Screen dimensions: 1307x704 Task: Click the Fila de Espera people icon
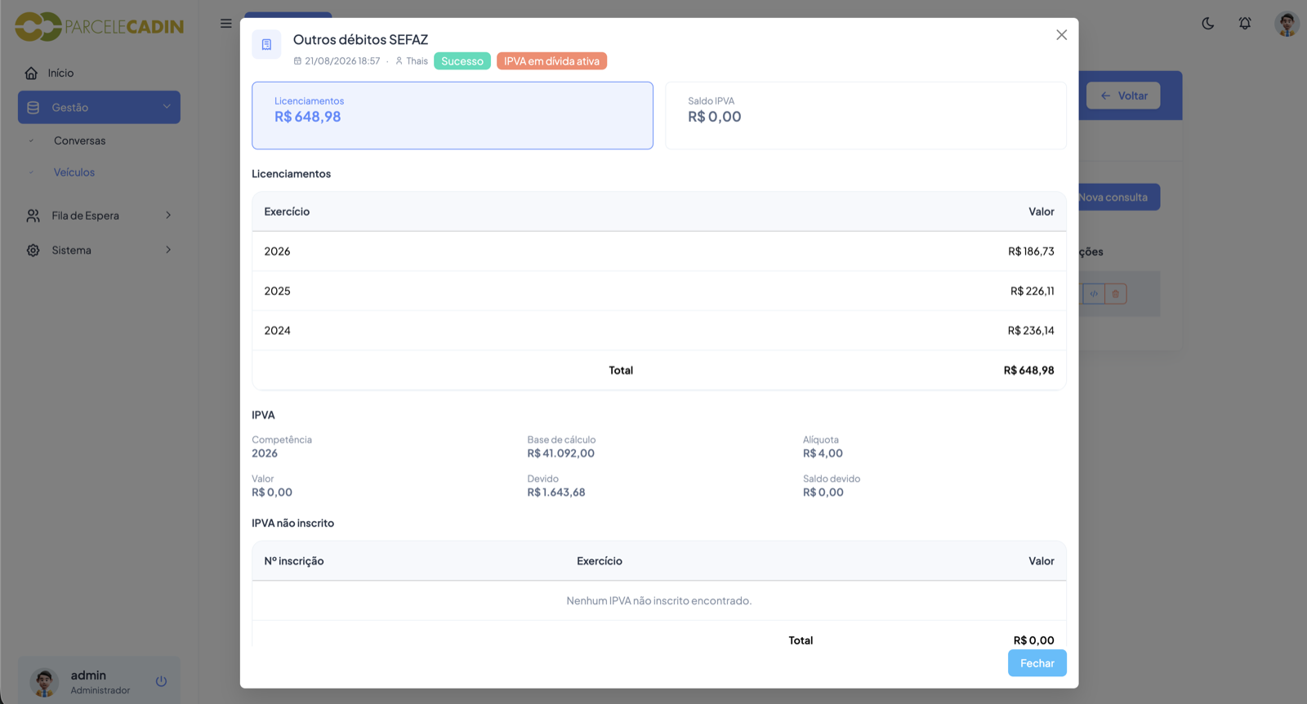tap(33, 216)
